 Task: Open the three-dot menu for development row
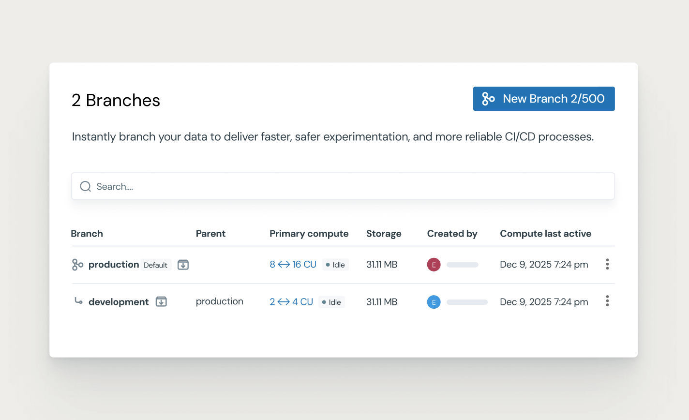tap(607, 301)
